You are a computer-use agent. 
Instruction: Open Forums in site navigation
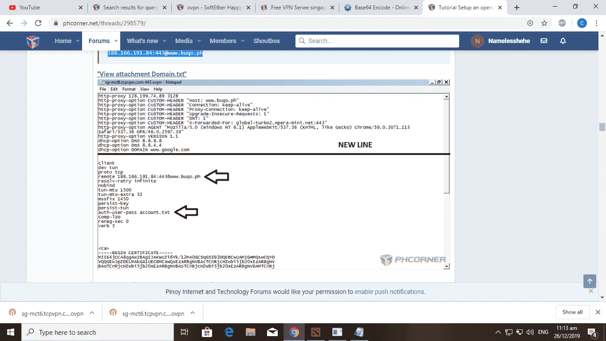pos(99,41)
